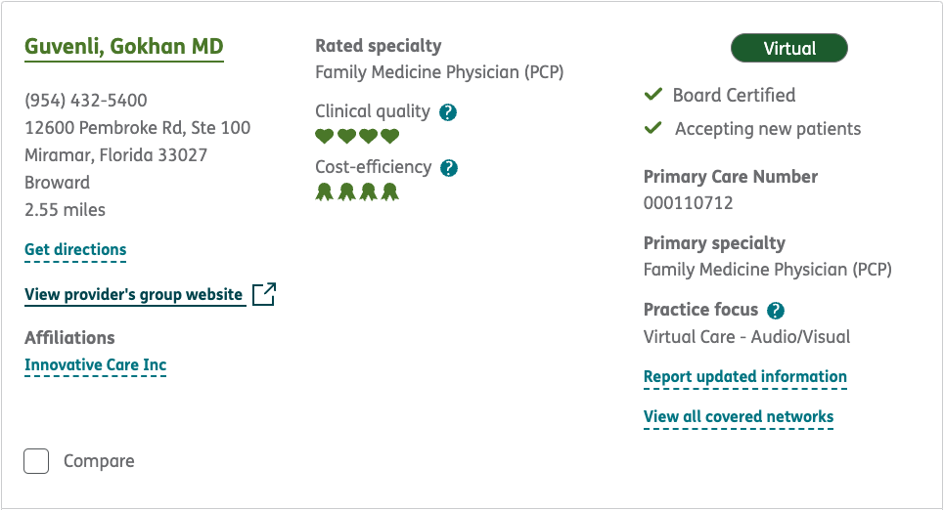The width and height of the screenshot is (944, 510).
Task: Click the external link icon beside group website
Action: (264, 294)
